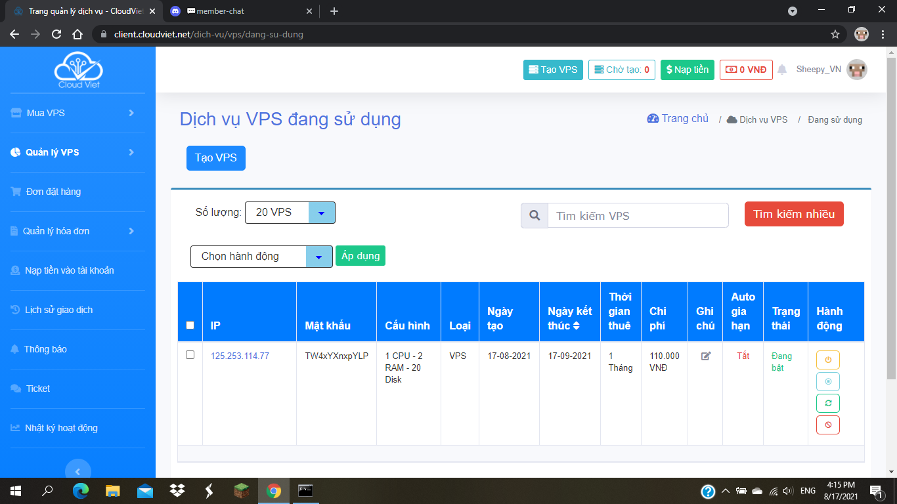Click the notification bell icon in the header

click(781, 70)
